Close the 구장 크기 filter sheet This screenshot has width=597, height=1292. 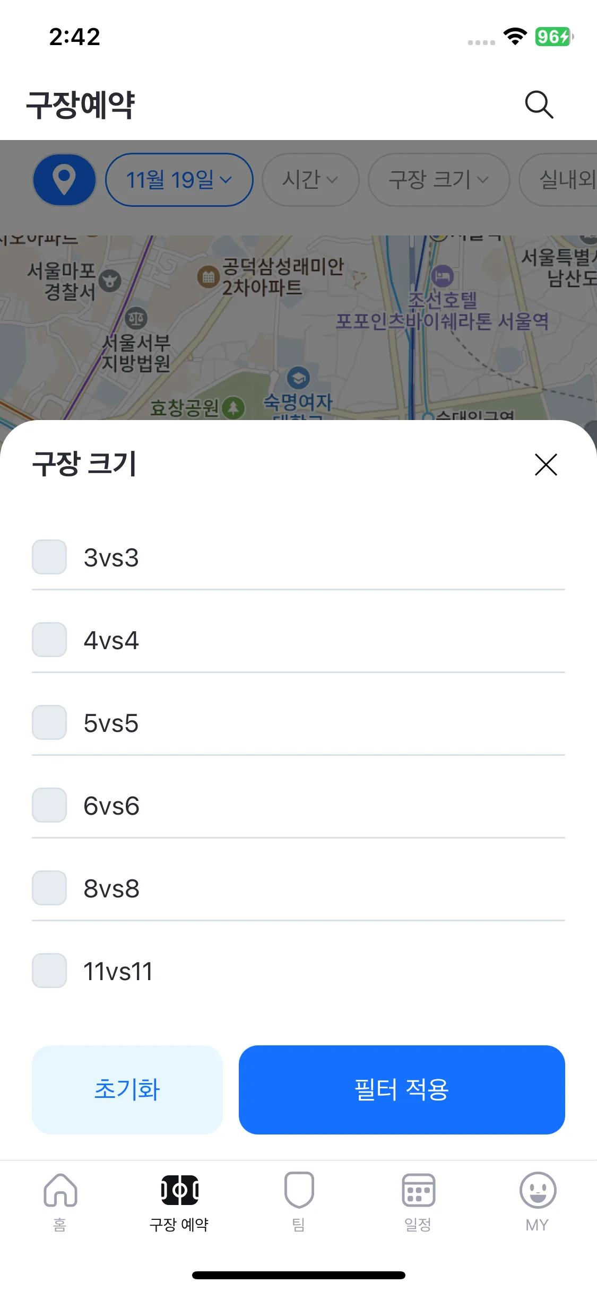point(546,465)
